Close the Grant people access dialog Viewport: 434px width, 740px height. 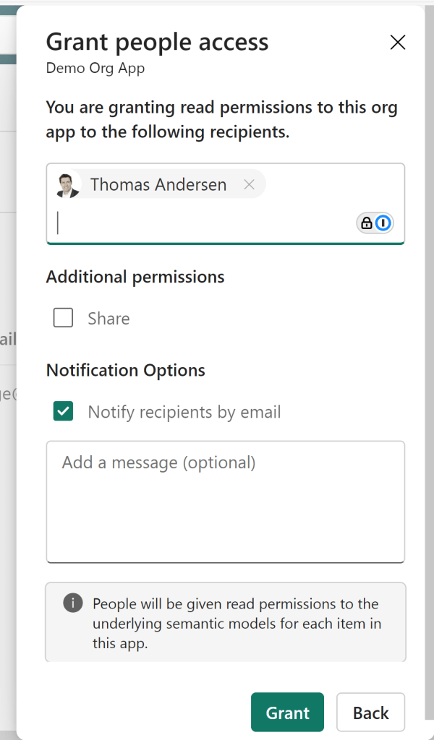[x=397, y=43]
